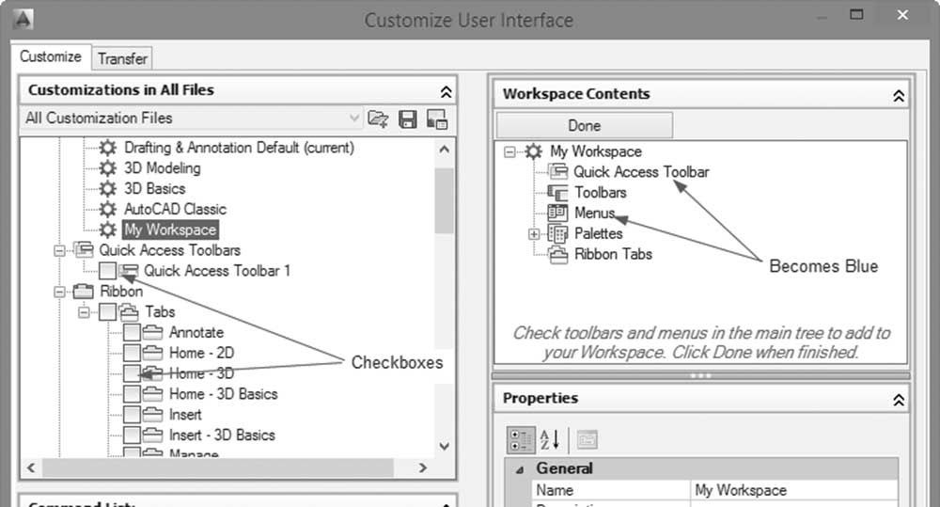Click the Property Pages icon in Properties
940x507 pixels.
tap(587, 440)
